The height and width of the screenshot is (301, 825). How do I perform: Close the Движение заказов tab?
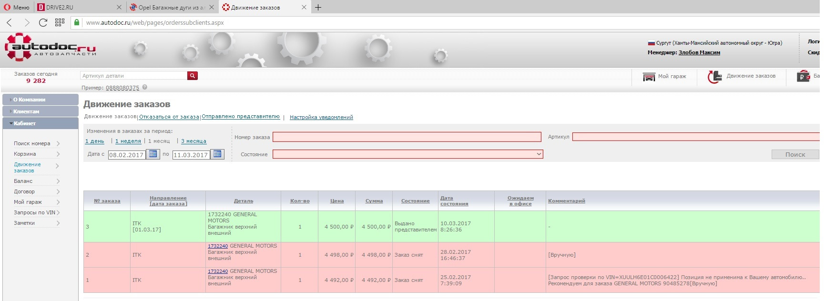tap(304, 7)
